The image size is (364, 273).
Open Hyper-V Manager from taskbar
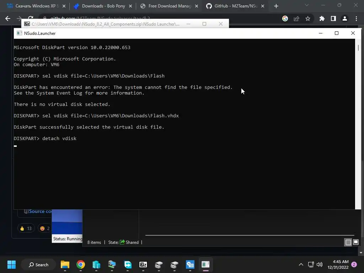click(x=96, y=264)
